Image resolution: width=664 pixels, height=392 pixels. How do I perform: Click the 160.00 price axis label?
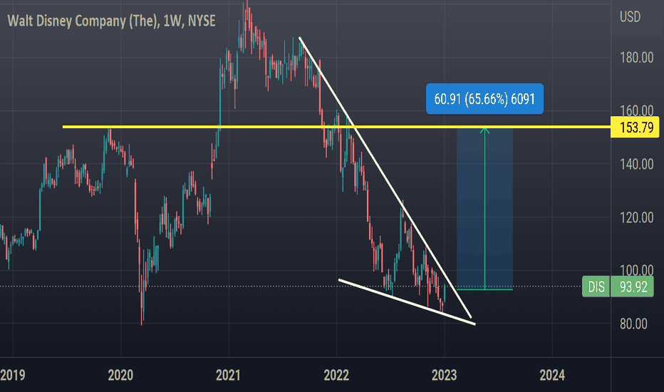pos(636,110)
